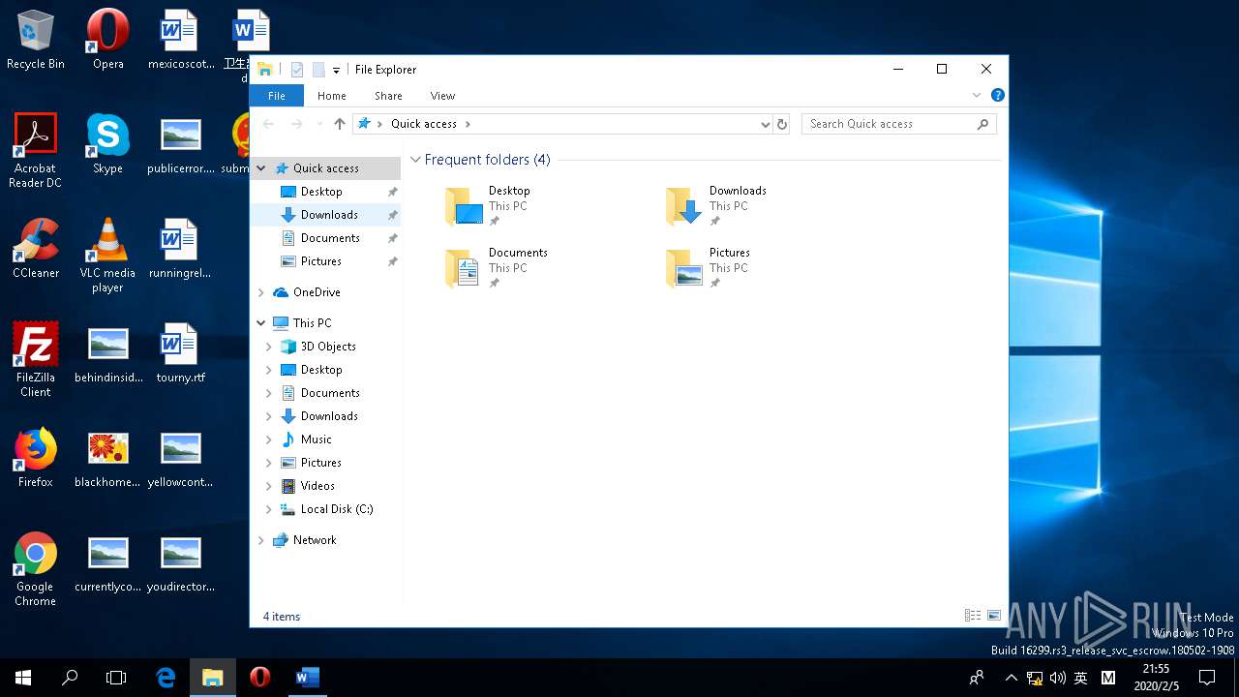Show hidden system tray icons
This screenshot has height=697, width=1239.
pos(1012,678)
